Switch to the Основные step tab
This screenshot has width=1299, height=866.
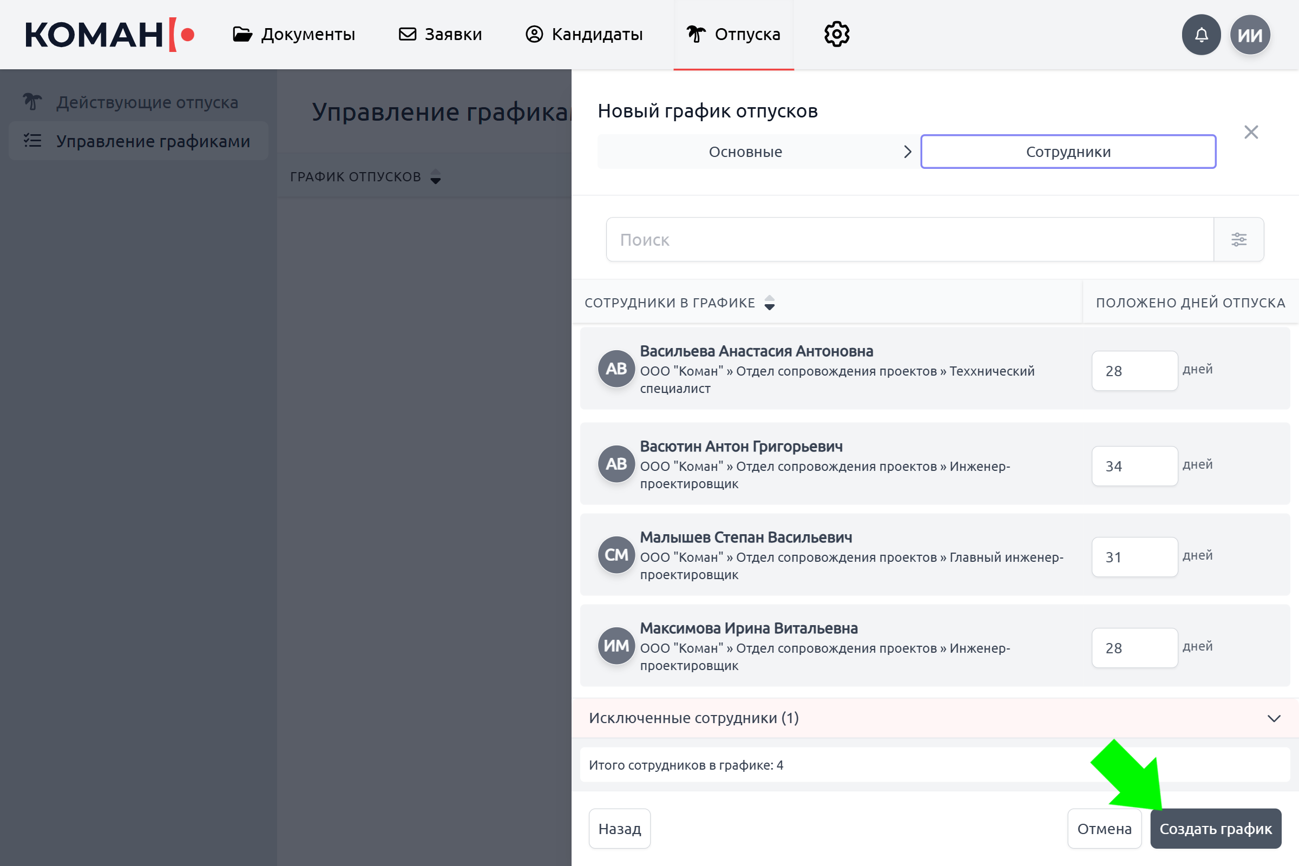click(x=745, y=152)
